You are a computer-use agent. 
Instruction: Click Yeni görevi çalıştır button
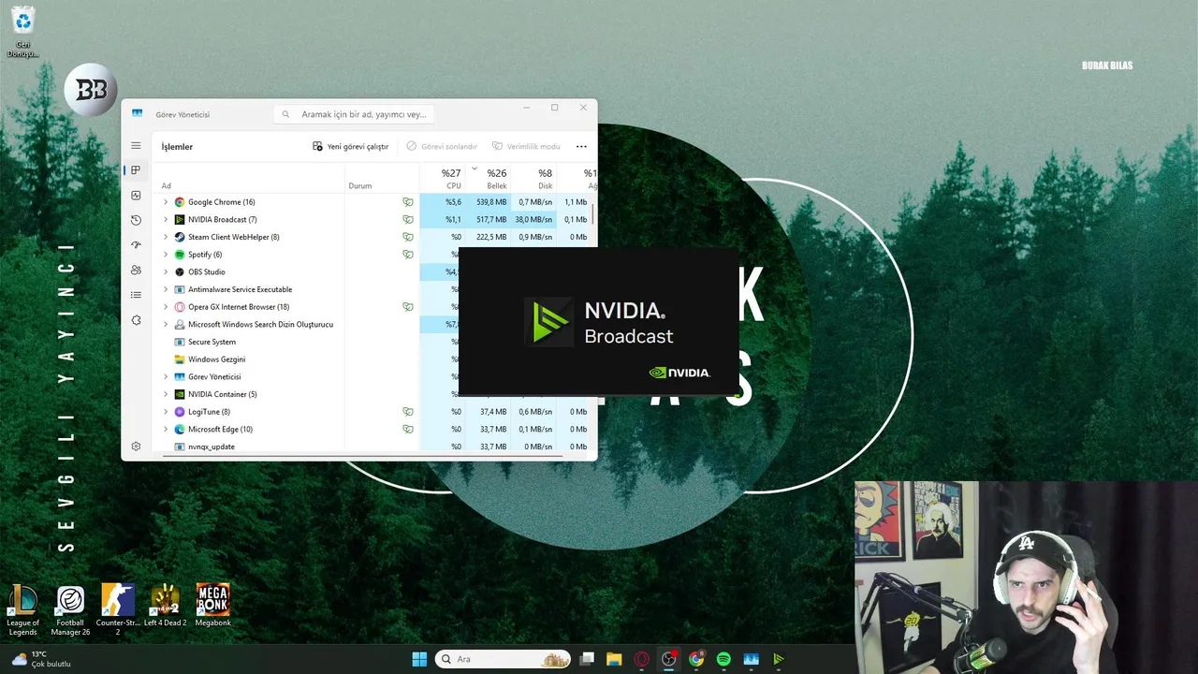pyautogui.click(x=351, y=147)
